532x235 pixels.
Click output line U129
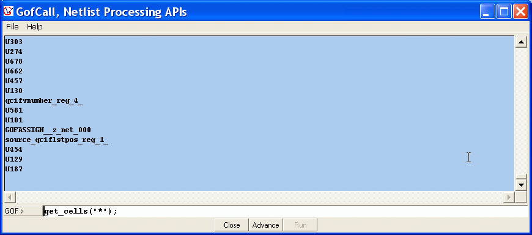14,159
